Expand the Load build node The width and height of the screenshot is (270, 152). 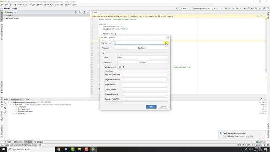[13, 107]
